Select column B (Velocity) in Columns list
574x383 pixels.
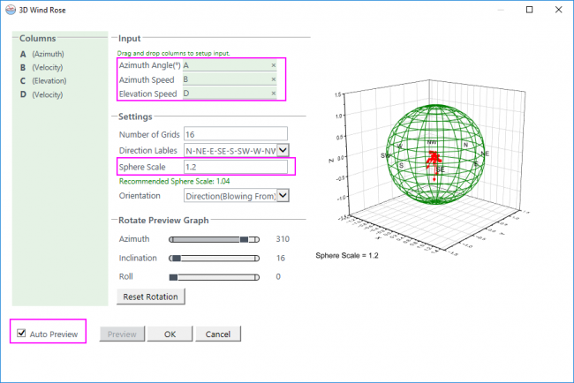42,68
